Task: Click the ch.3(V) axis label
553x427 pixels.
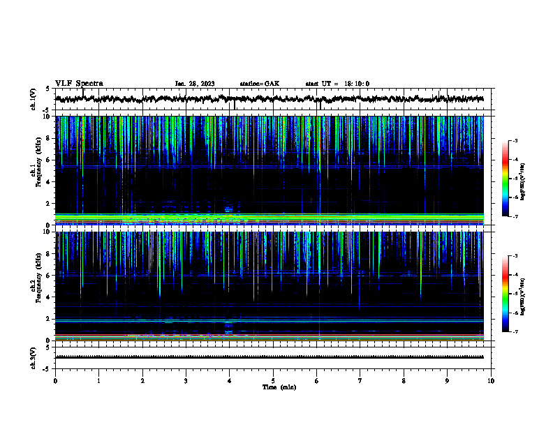Action: pyautogui.click(x=34, y=358)
